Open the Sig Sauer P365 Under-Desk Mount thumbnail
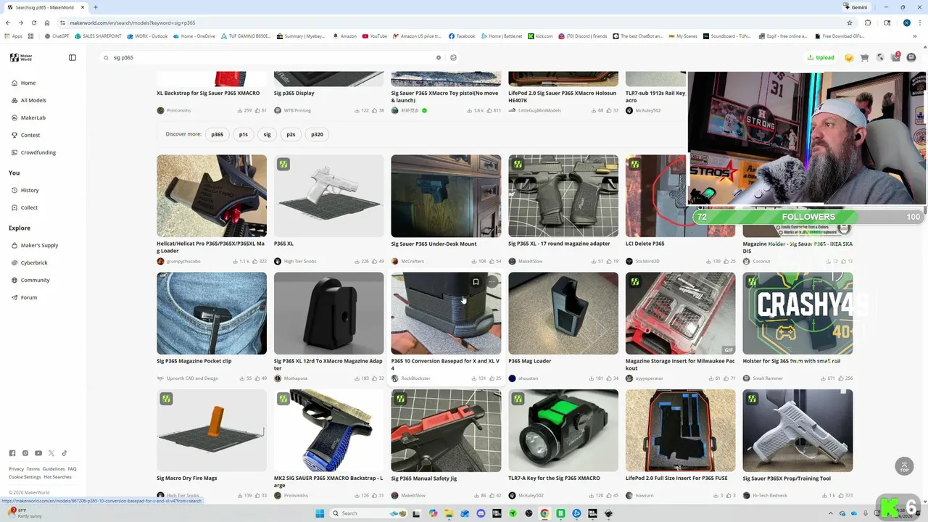928x522 pixels. tap(446, 196)
